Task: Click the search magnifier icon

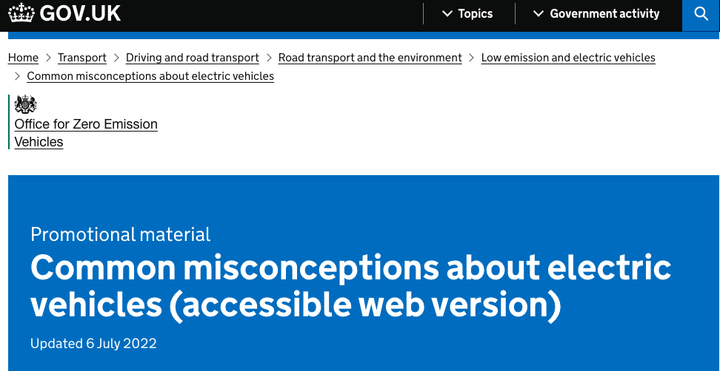Action: click(x=701, y=14)
